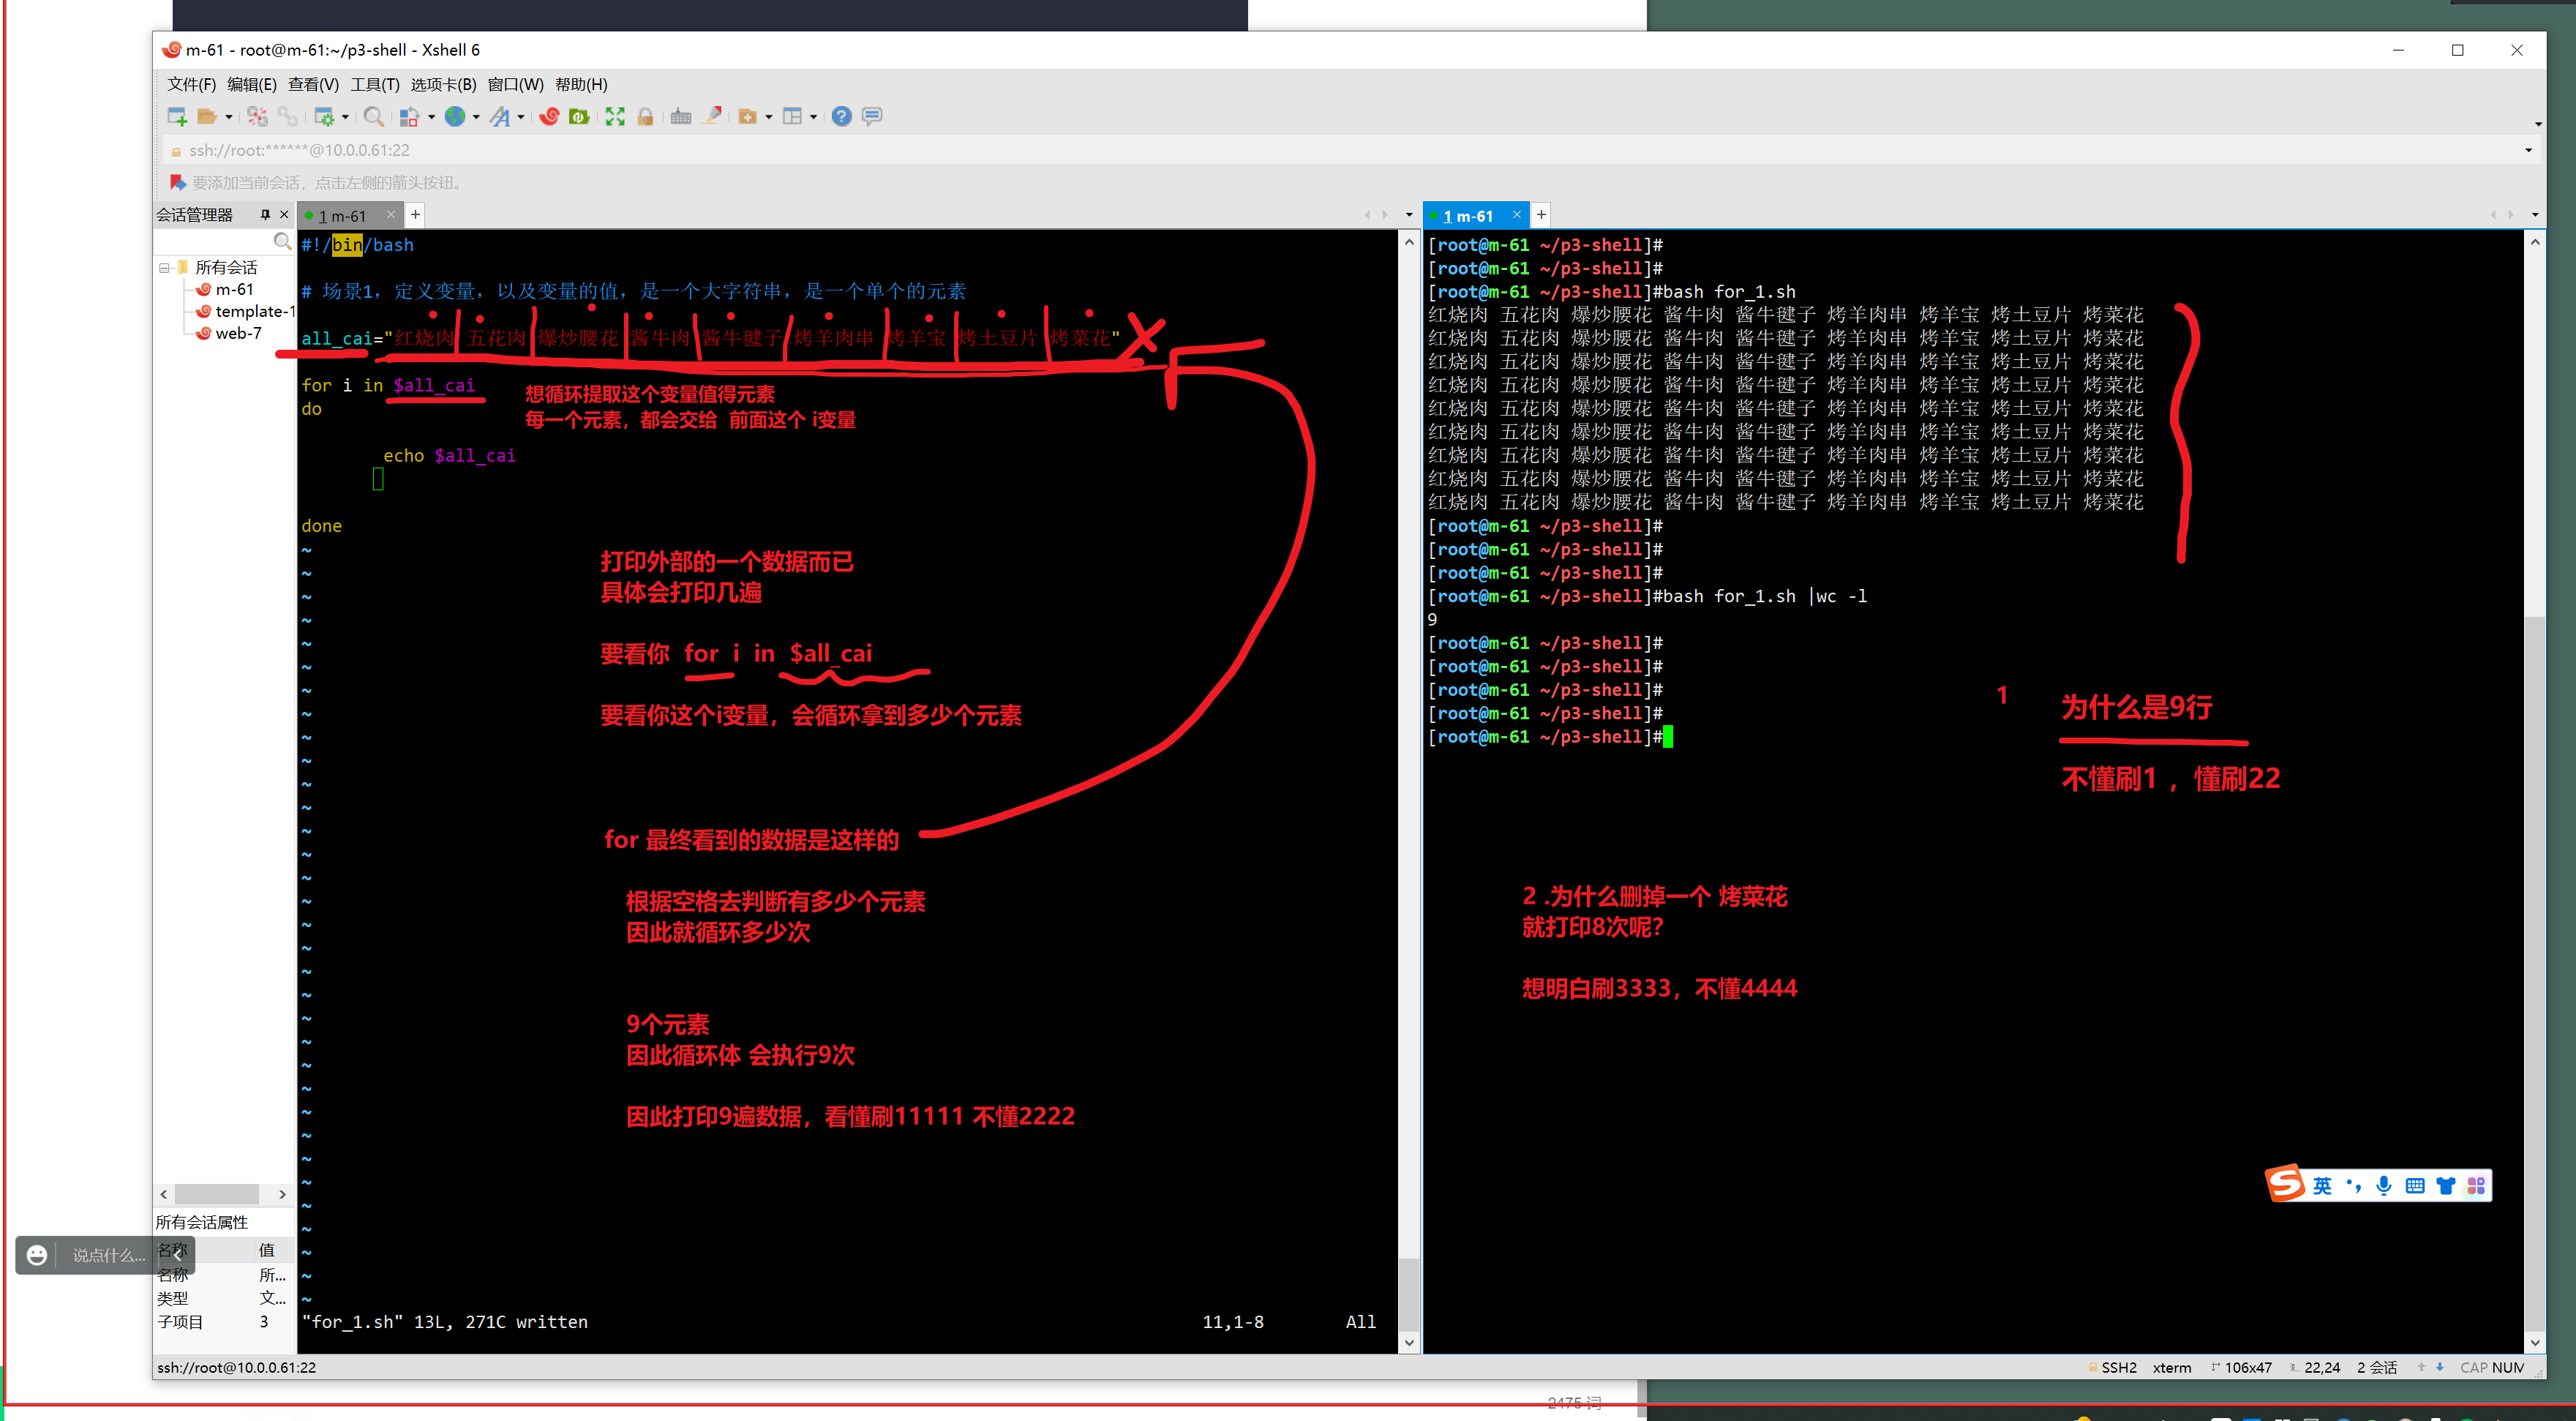Screen dimensions: 2576x1421
Task: Click the New session toolbar icon
Action: [x=177, y=117]
